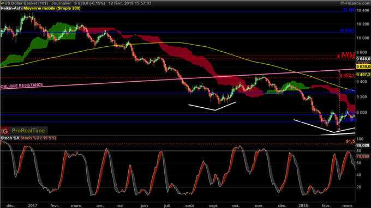371x208 pixels.
Task: Click the white 9 648,0 price tag
Action: pos(363,59)
